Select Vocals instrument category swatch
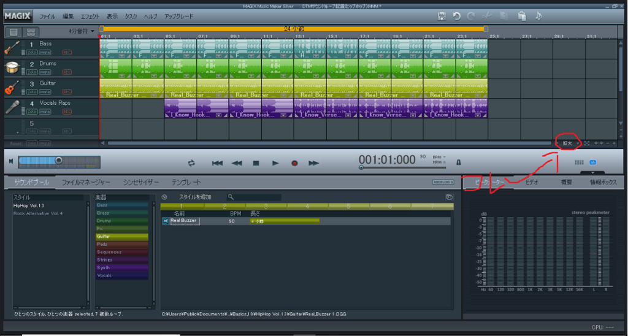Viewport: 628px width, 336px height. click(122, 275)
